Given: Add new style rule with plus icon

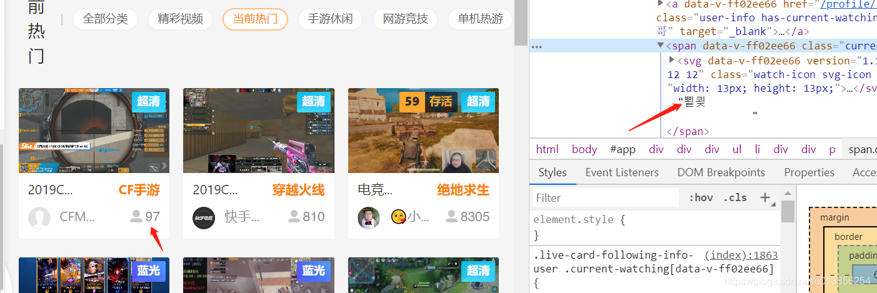Looking at the screenshot, I should (x=764, y=197).
